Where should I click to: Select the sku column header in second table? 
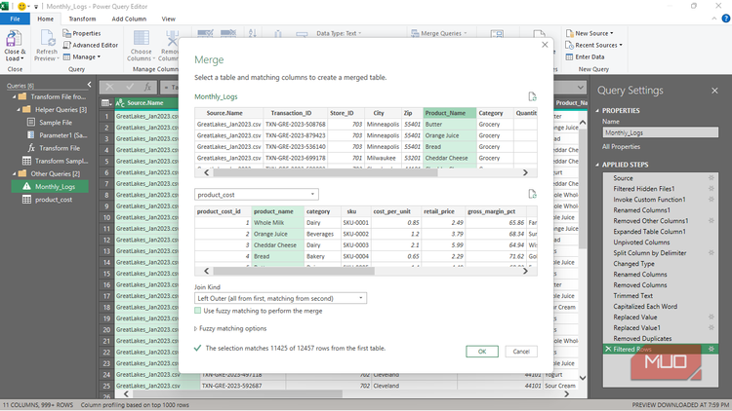[x=355, y=211]
